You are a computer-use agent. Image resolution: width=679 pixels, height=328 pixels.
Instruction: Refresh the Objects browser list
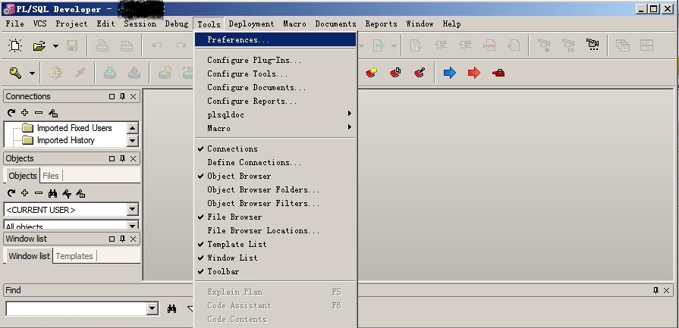(x=11, y=193)
